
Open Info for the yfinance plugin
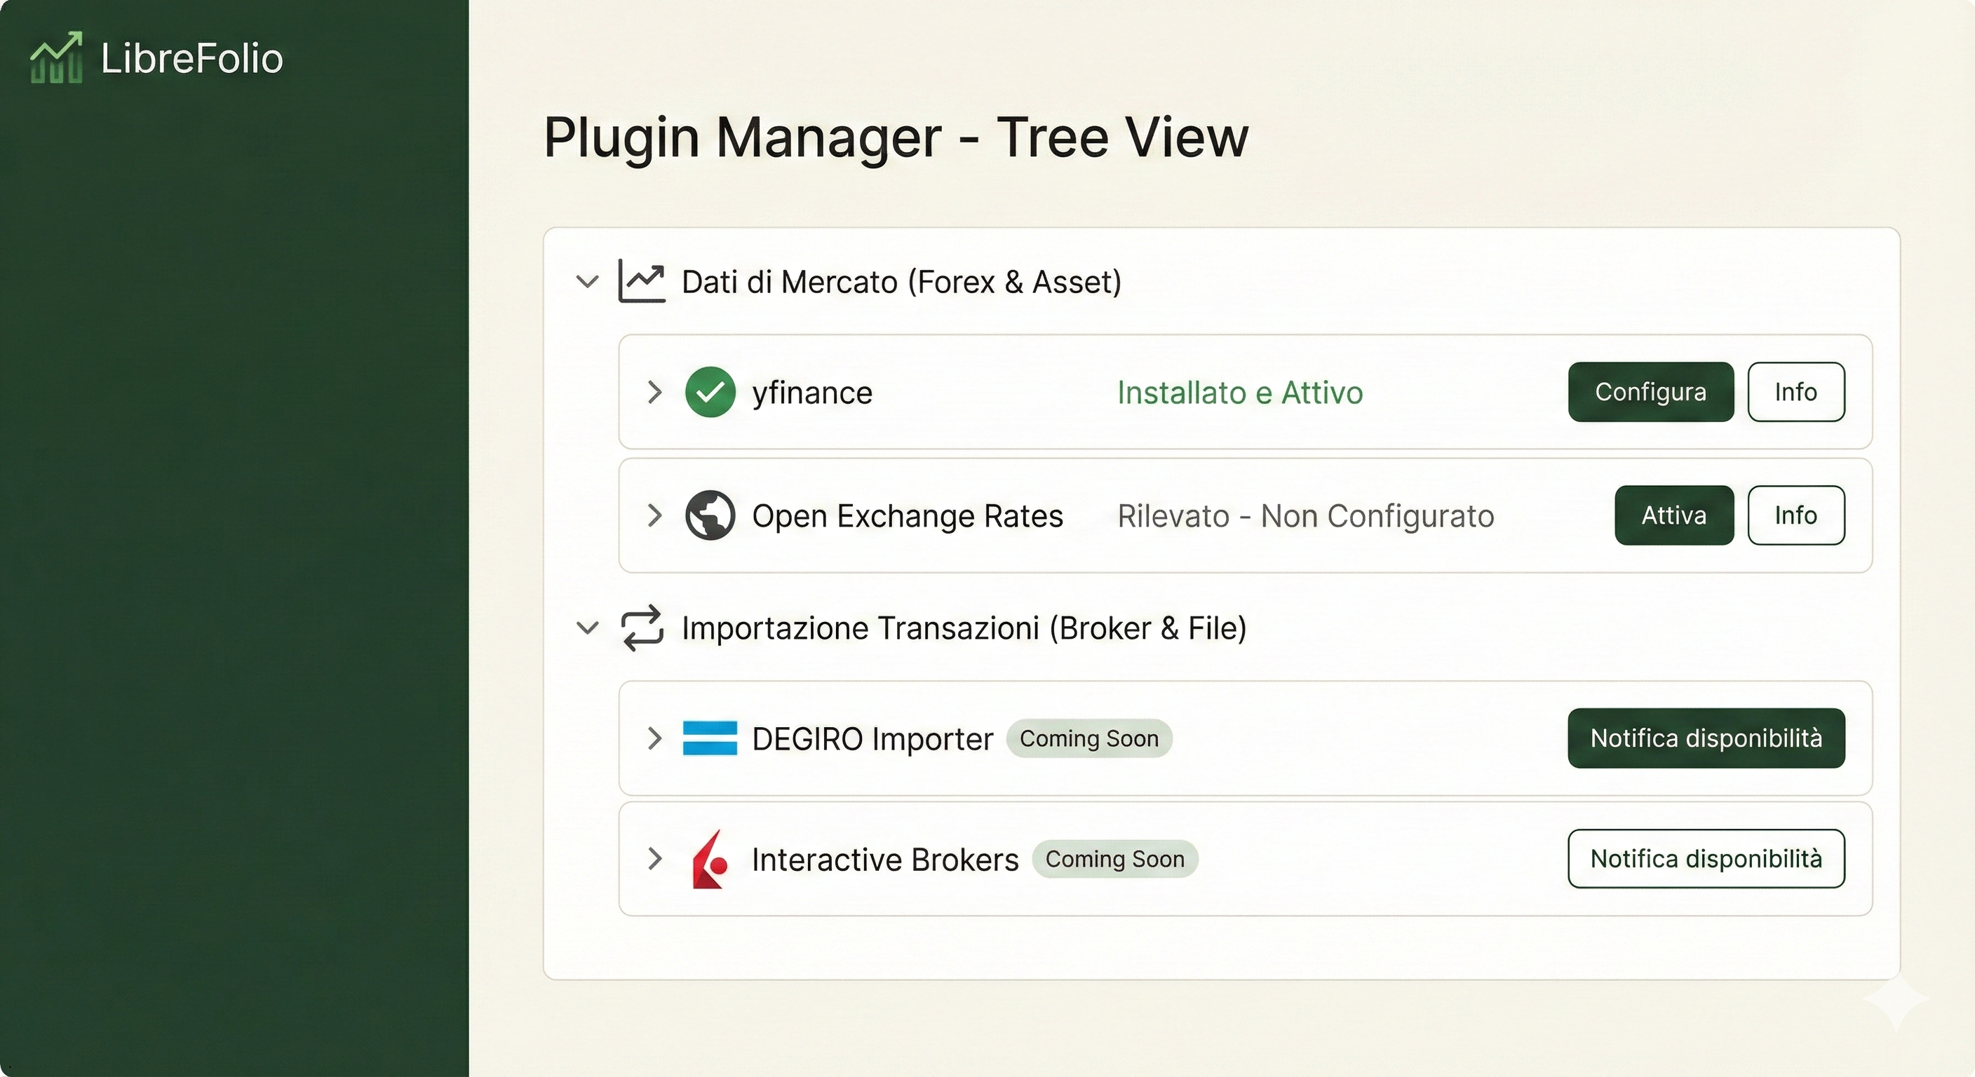pos(1795,392)
